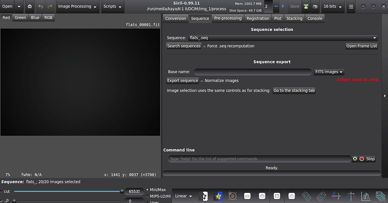This screenshot has height=203, width=388.
Task: Click the Search sequences button
Action: point(184,46)
